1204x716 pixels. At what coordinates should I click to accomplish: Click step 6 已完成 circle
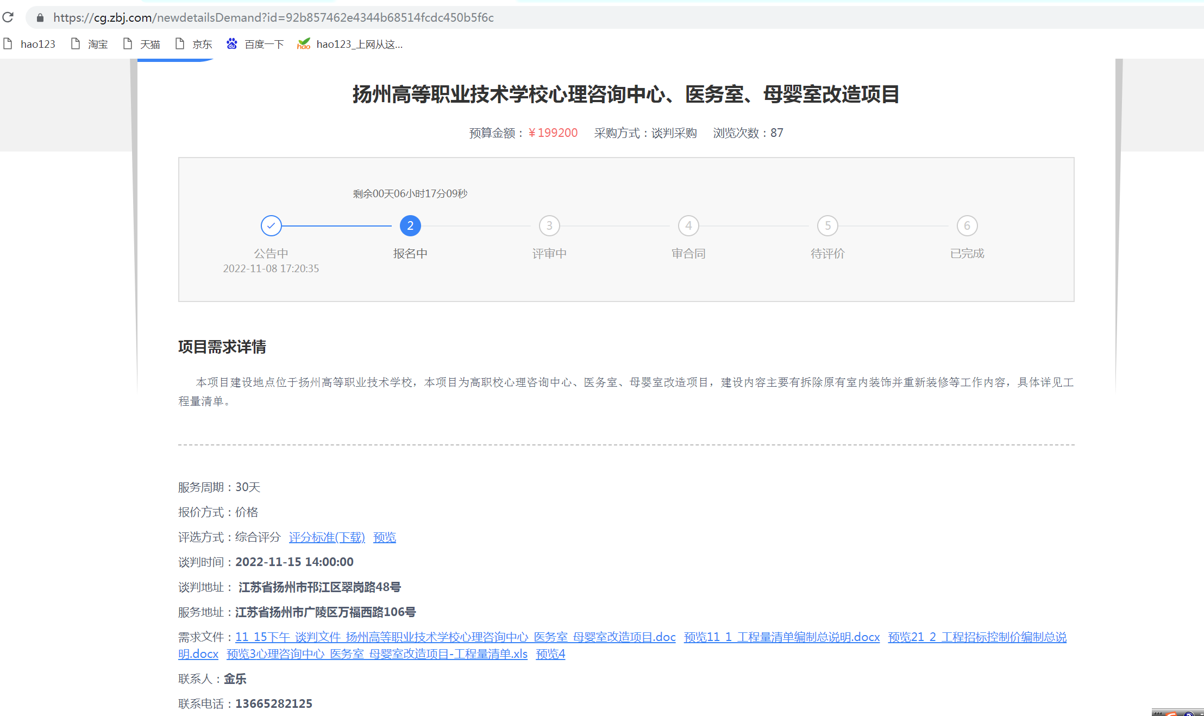click(967, 225)
